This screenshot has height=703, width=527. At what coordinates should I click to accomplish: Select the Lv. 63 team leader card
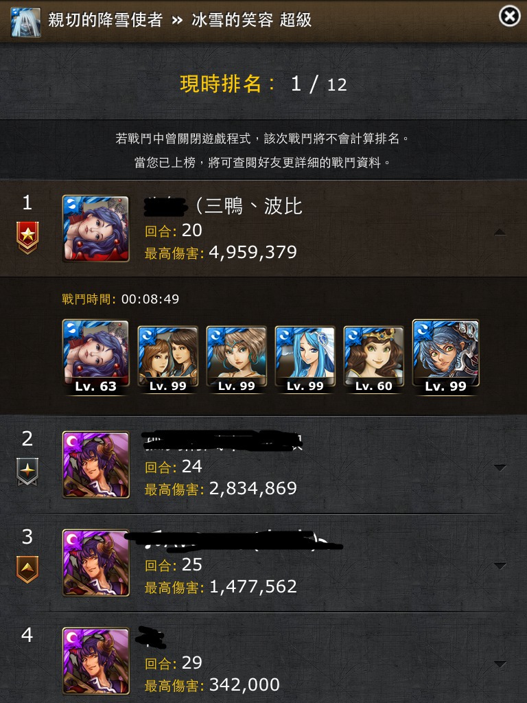95,357
